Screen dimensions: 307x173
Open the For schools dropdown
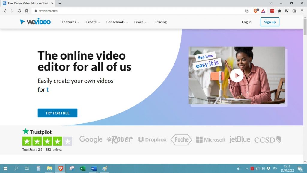click(115, 22)
